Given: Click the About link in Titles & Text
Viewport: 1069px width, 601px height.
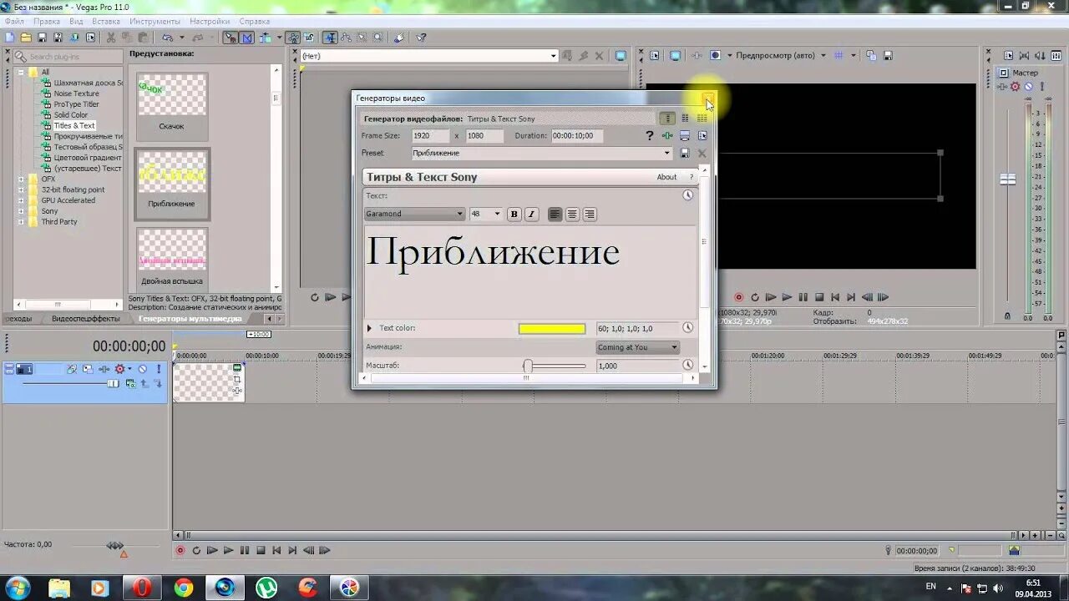Looking at the screenshot, I should tap(666, 177).
